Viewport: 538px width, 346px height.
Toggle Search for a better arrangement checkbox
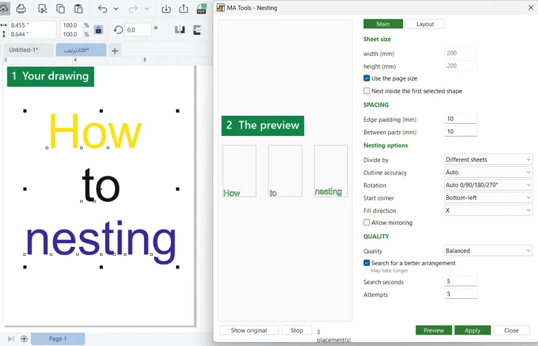coord(367,263)
